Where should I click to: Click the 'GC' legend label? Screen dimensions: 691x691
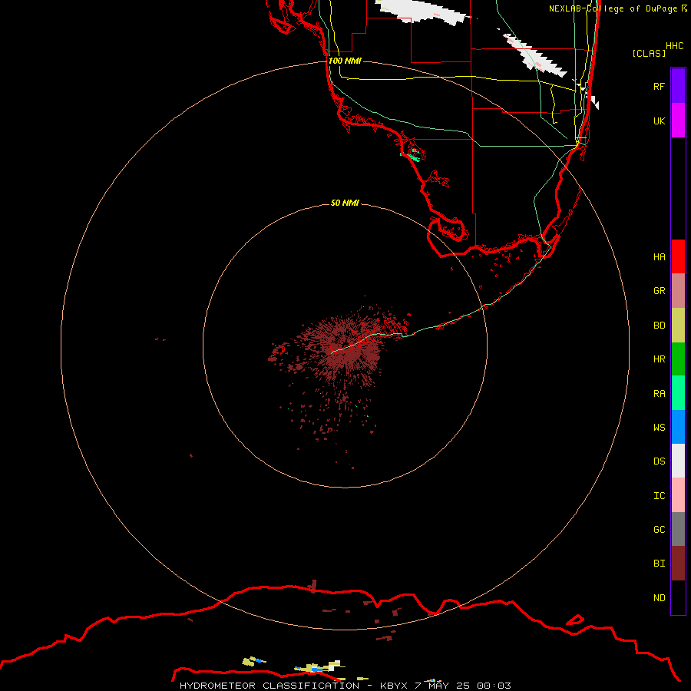tap(659, 529)
